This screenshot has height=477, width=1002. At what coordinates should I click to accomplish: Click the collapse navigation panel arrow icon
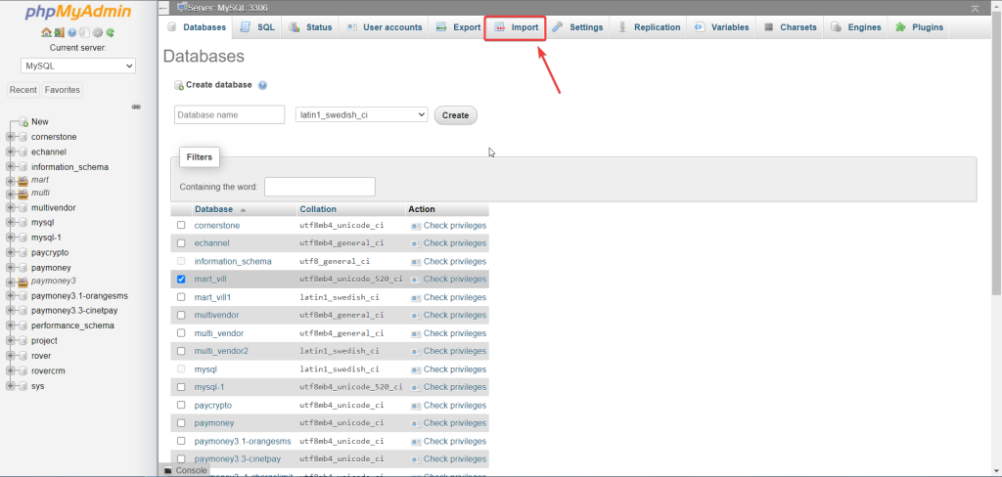[163, 8]
